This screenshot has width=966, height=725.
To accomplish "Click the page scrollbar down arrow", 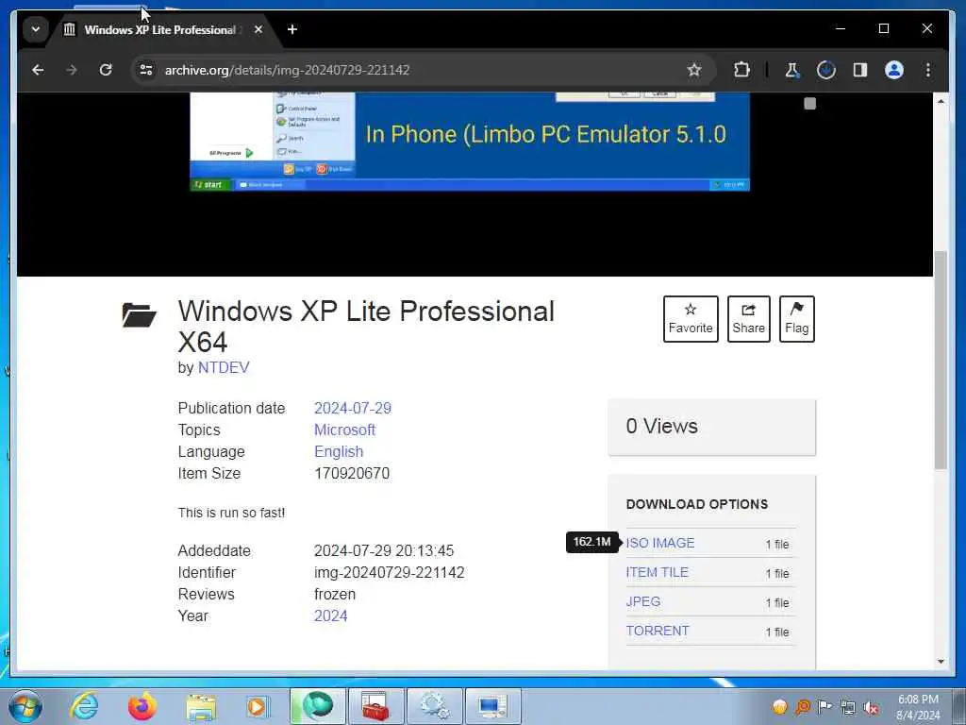I will (x=941, y=662).
